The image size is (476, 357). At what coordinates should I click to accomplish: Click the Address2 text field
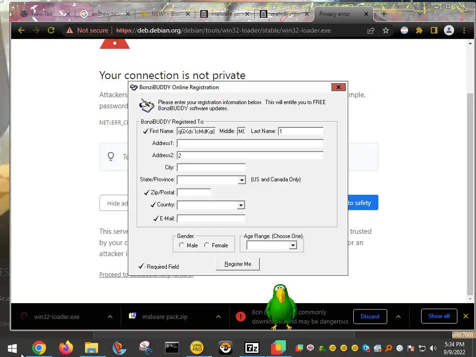250,155
